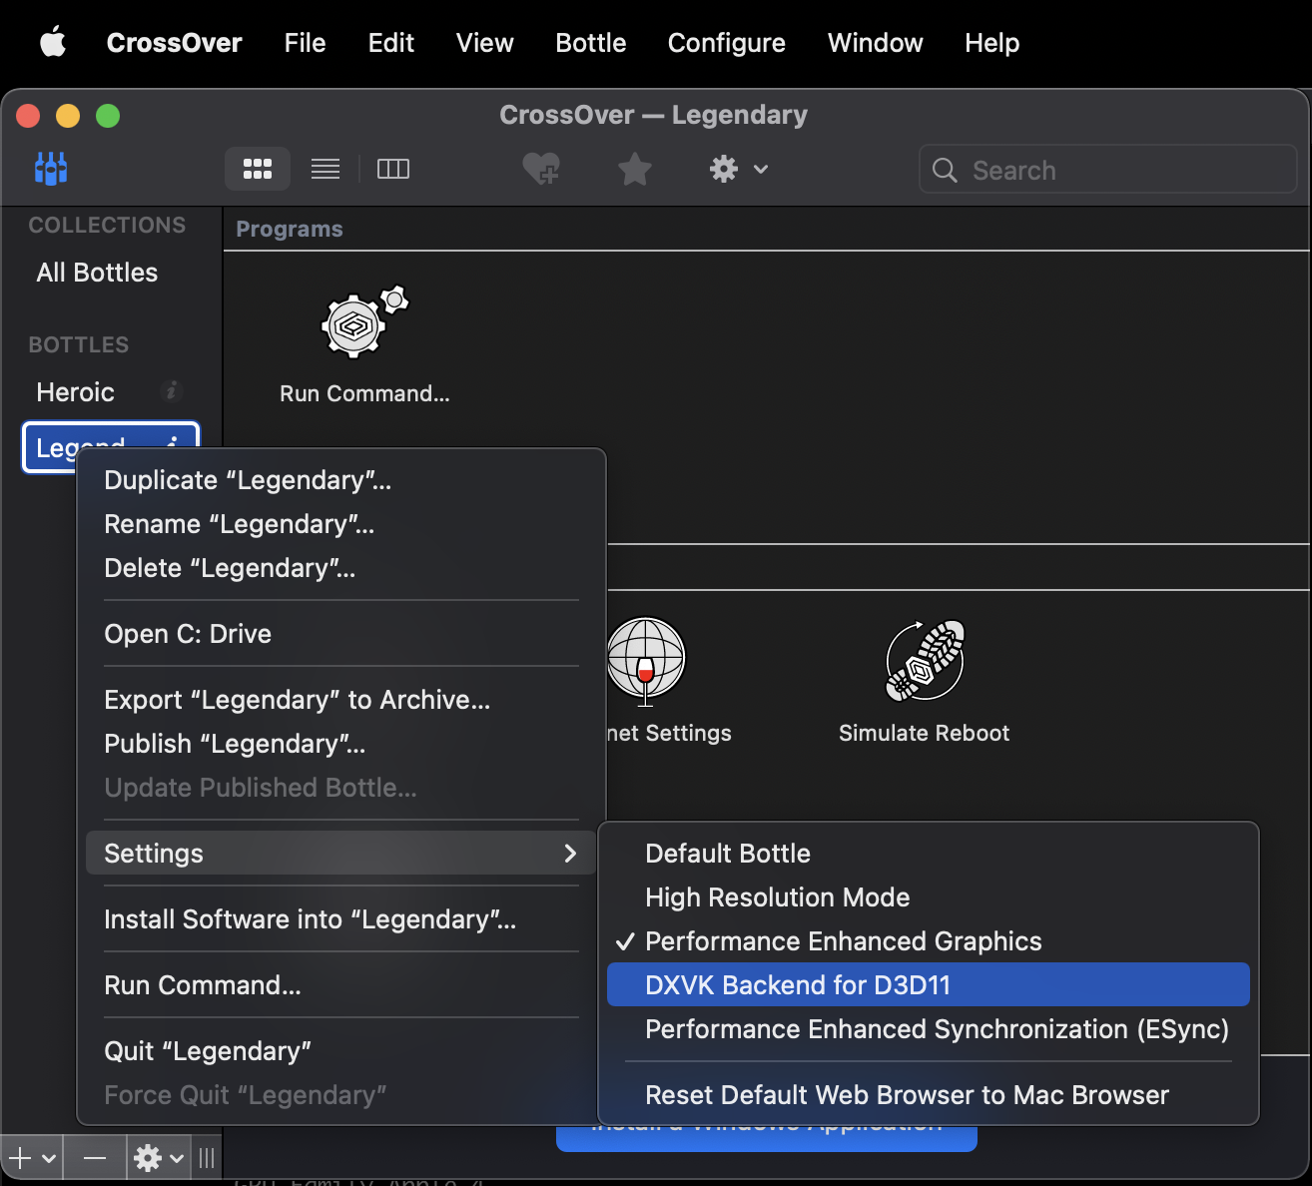Switch to column view
The width and height of the screenshot is (1312, 1186).
tap(393, 169)
